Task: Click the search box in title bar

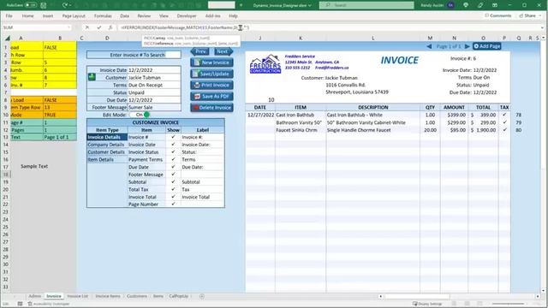Action: (366, 5)
